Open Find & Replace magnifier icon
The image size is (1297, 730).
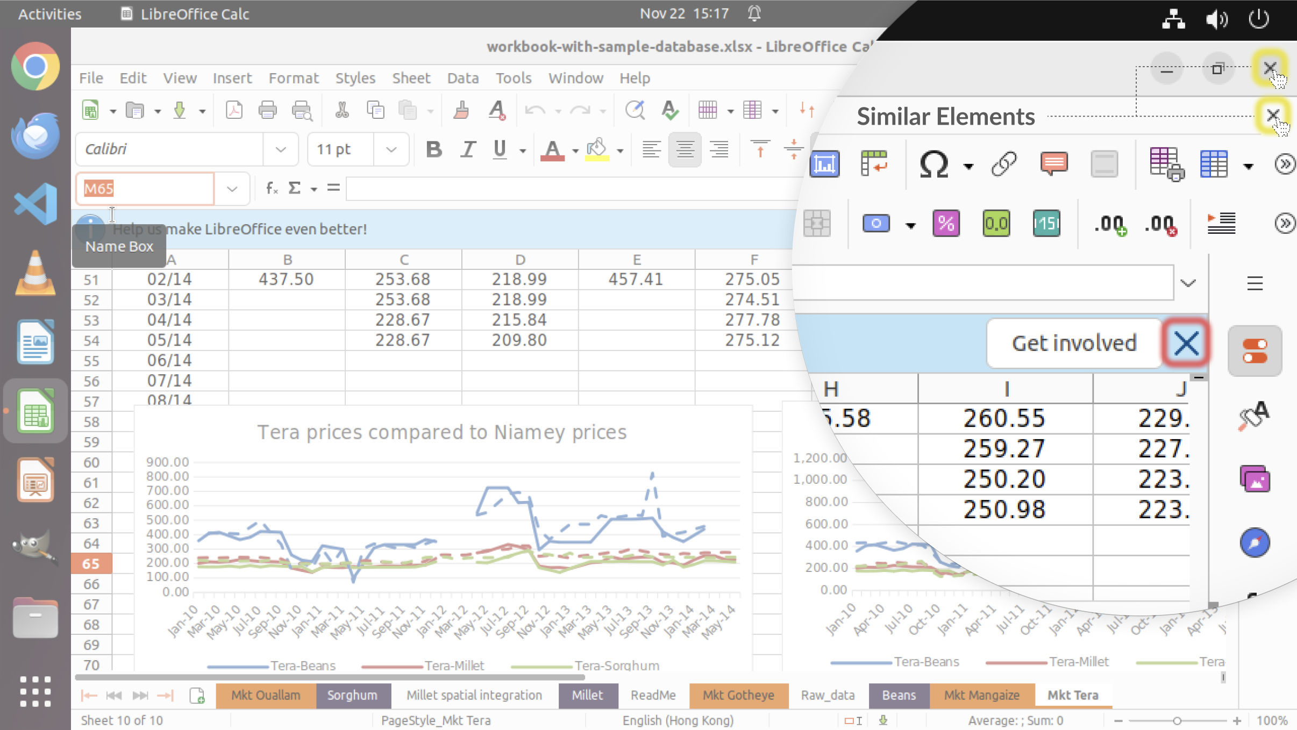click(x=635, y=110)
